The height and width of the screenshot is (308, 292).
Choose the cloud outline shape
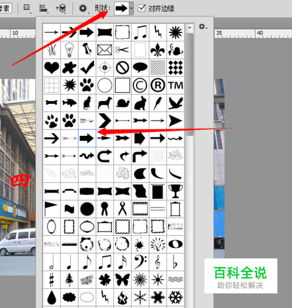pos(87,297)
